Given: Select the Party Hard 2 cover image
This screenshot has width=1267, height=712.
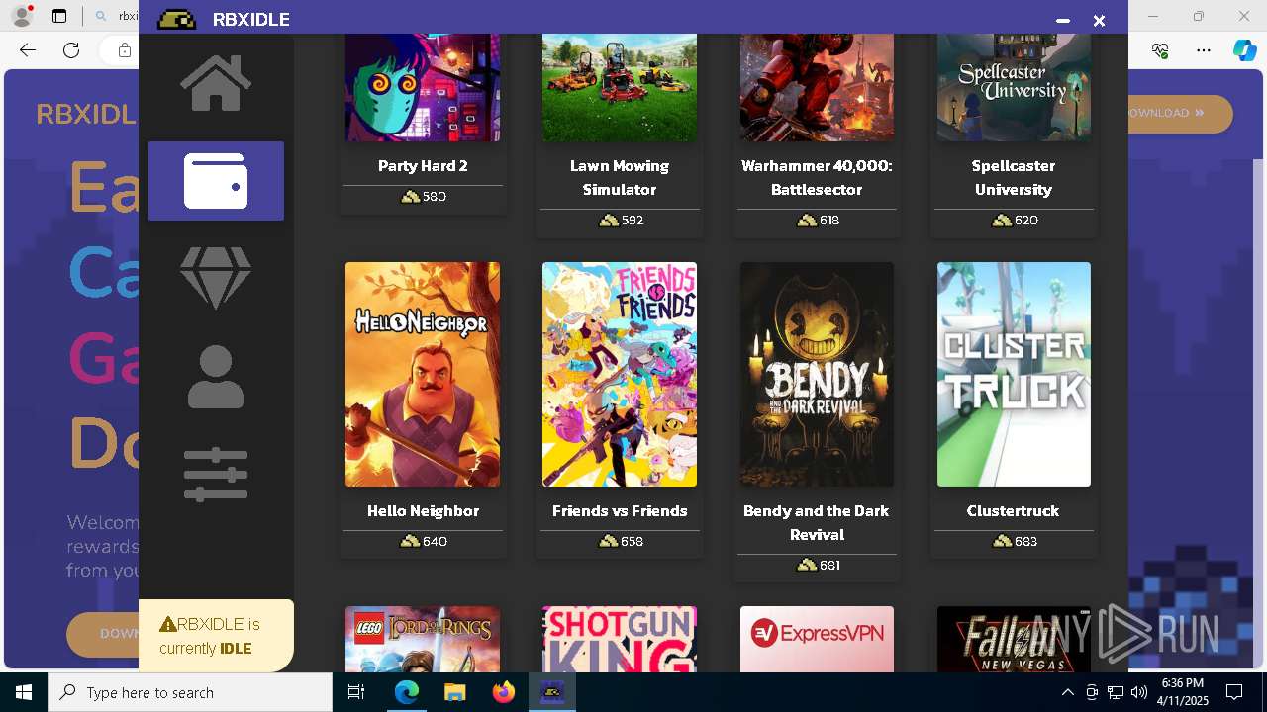Looking at the screenshot, I should pos(423,87).
